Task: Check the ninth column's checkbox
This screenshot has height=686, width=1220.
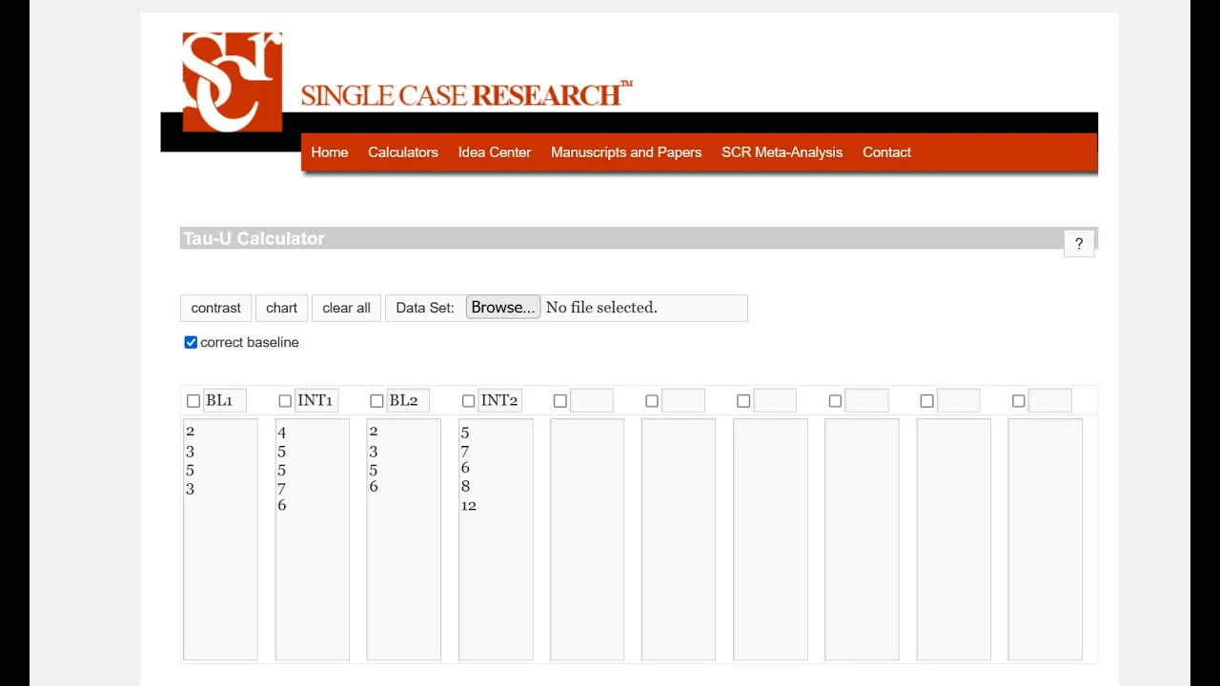Action: click(926, 401)
